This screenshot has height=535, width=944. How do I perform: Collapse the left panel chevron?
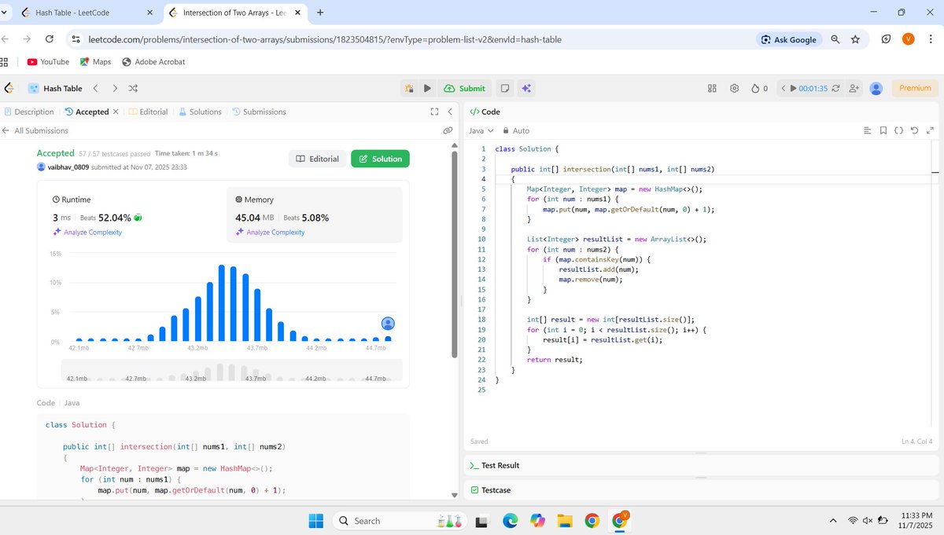450,112
